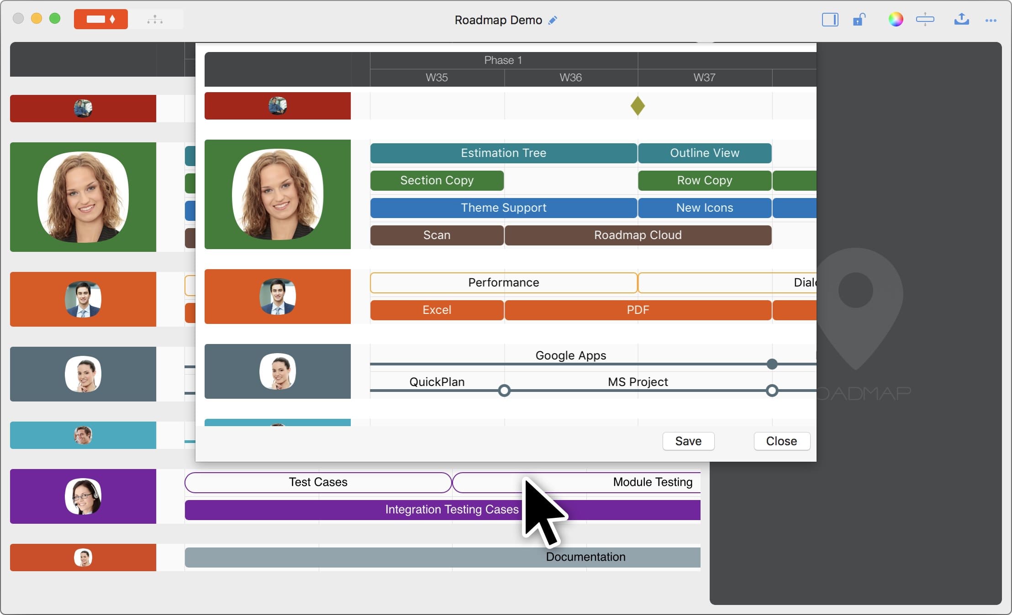Select the olive diamond milestone marker
1012x615 pixels.
[x=638, y=106]
